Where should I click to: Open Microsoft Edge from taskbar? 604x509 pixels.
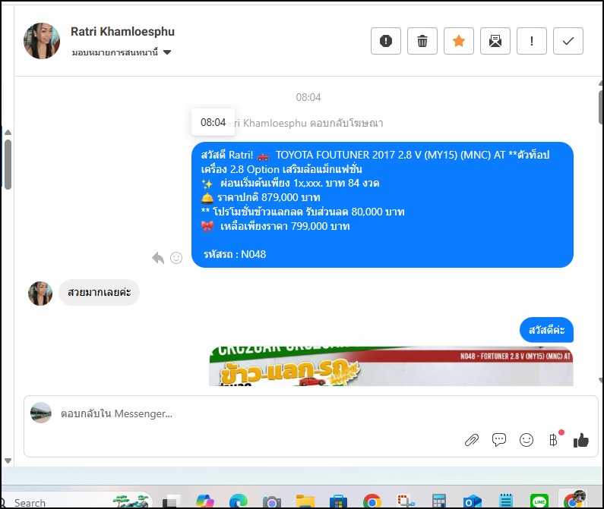239,501
